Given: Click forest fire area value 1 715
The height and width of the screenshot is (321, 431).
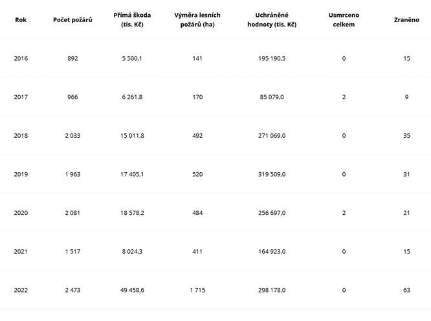Looking at the screenshot, I should 197,290.
